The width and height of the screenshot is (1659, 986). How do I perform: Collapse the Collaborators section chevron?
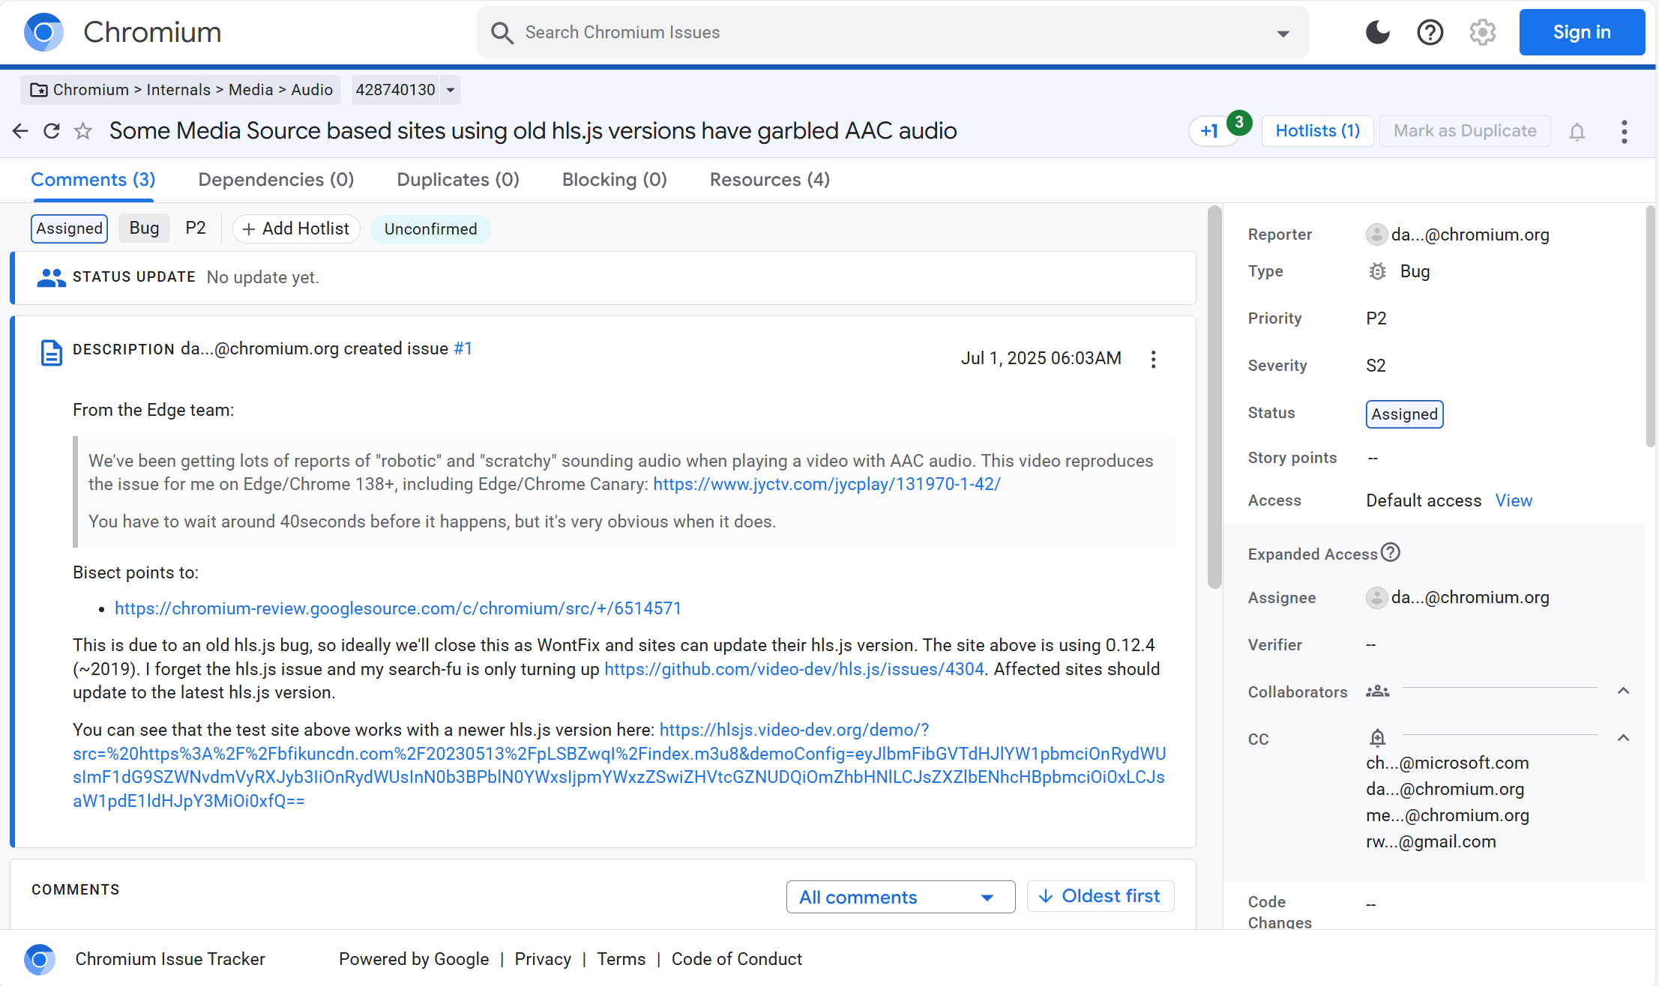pos(1624,691)
